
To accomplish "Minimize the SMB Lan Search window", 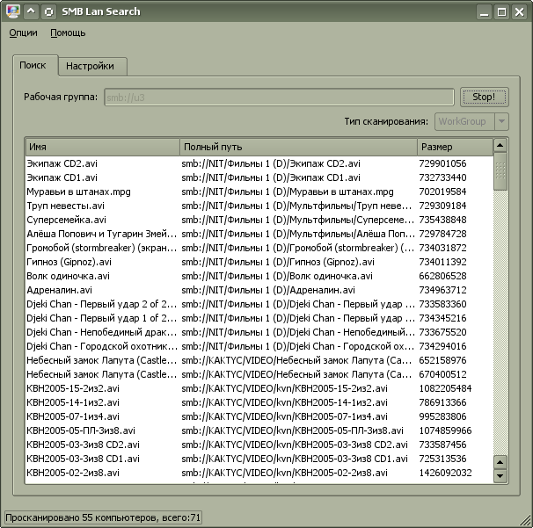I will click(484, 12).
